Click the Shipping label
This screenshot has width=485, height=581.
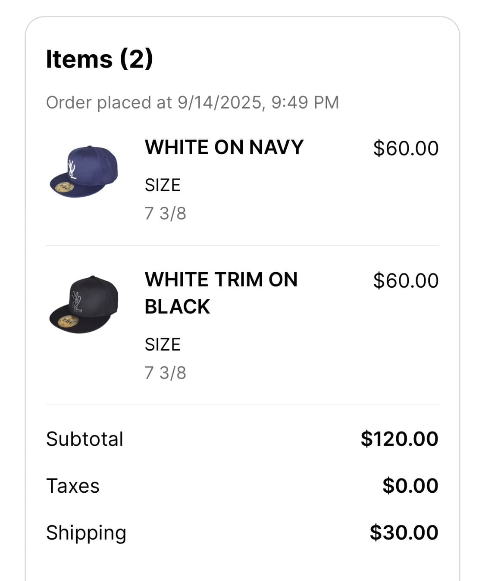click(86, 533)
